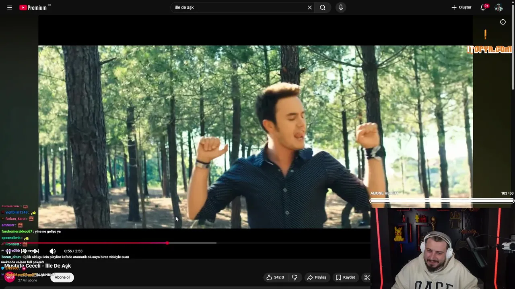The height and width of the screenshot is (289, 515).
Task: Share video with Paylaş button
Action: click(317, 277)
